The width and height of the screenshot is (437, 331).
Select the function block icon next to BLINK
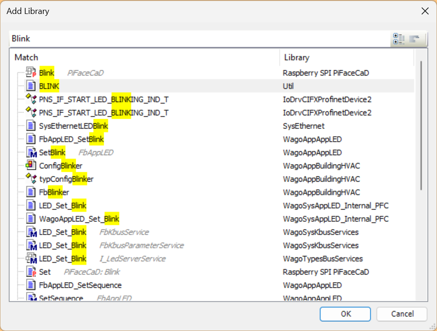(31, 86)
